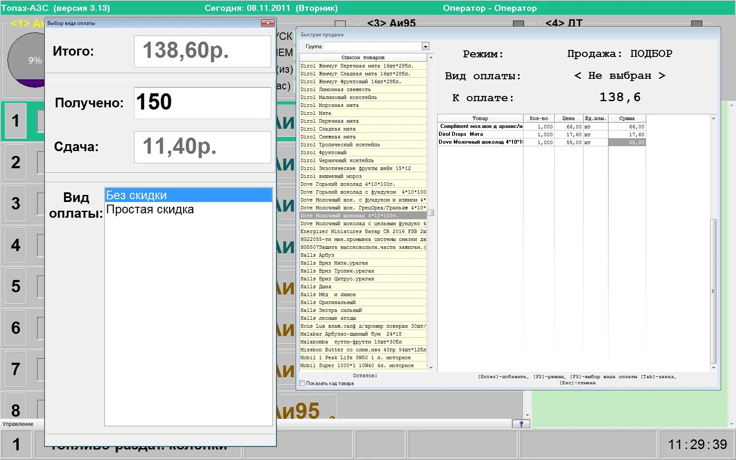Select the Compliment мол.шок-д арахис order row
736x460 pixels.
coord(541,127)
